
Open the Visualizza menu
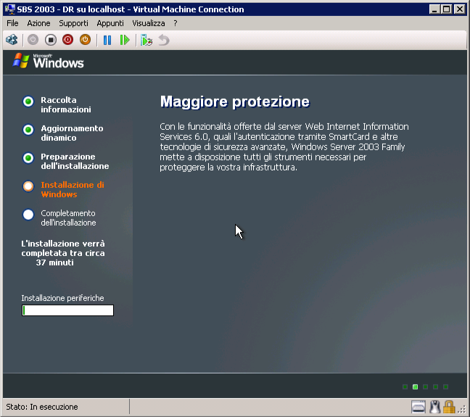149,23
